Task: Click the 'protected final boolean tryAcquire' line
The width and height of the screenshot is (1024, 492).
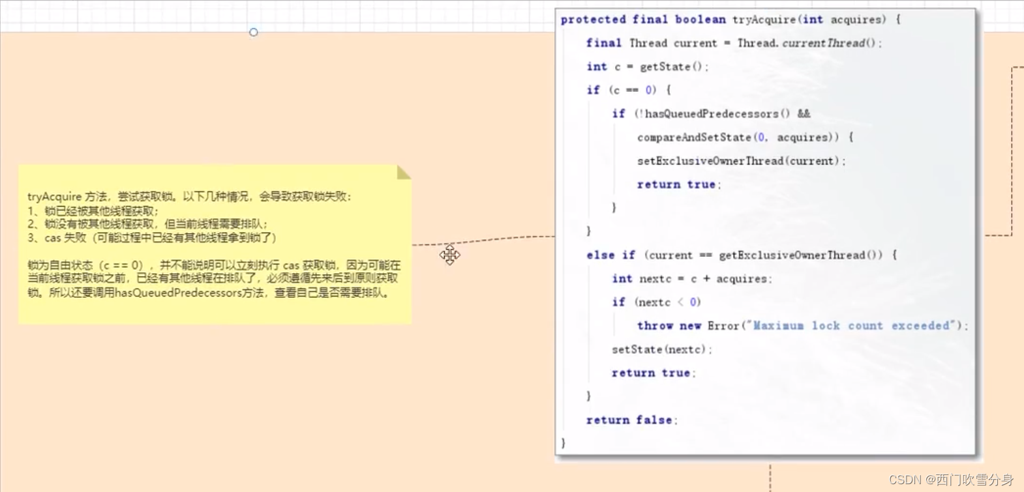Action: coord(730,20)
